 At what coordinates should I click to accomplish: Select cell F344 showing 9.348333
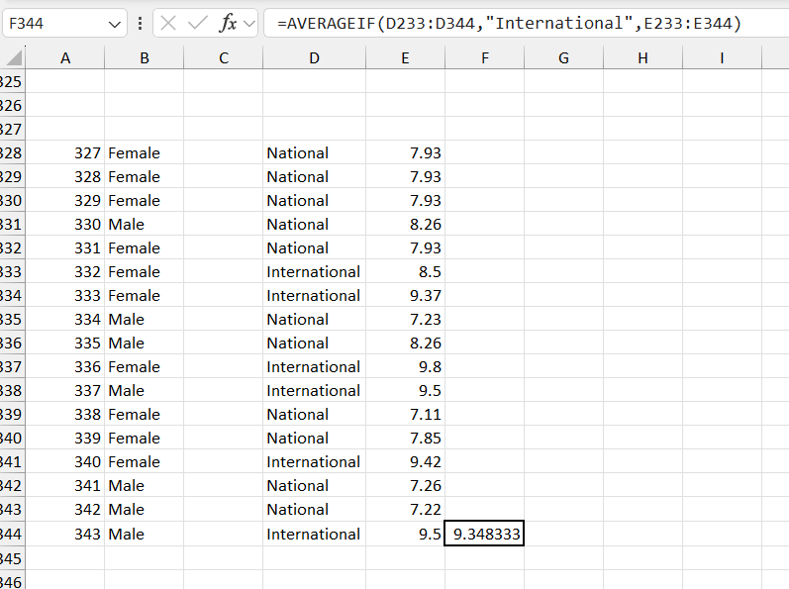484,534
